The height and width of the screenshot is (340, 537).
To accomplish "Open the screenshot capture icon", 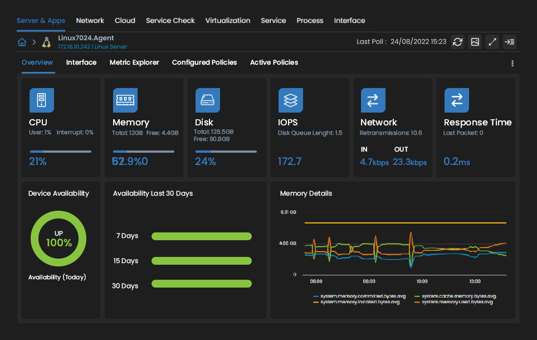I will (475, 42).
